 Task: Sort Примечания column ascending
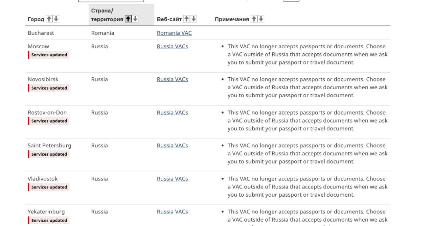pyautogui.click(x=254, y=19)
